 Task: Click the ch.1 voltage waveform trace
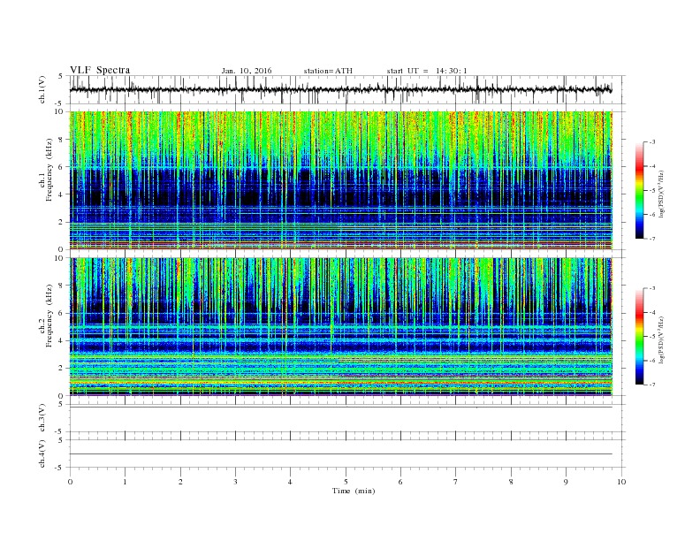[x=340, y=89]
